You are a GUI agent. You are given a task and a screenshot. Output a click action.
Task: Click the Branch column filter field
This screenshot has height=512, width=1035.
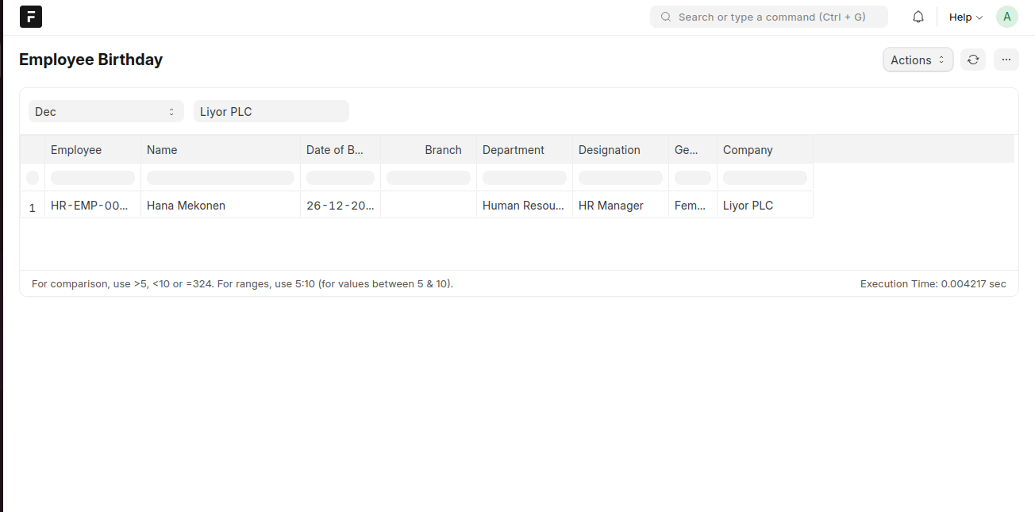(429, 178)
